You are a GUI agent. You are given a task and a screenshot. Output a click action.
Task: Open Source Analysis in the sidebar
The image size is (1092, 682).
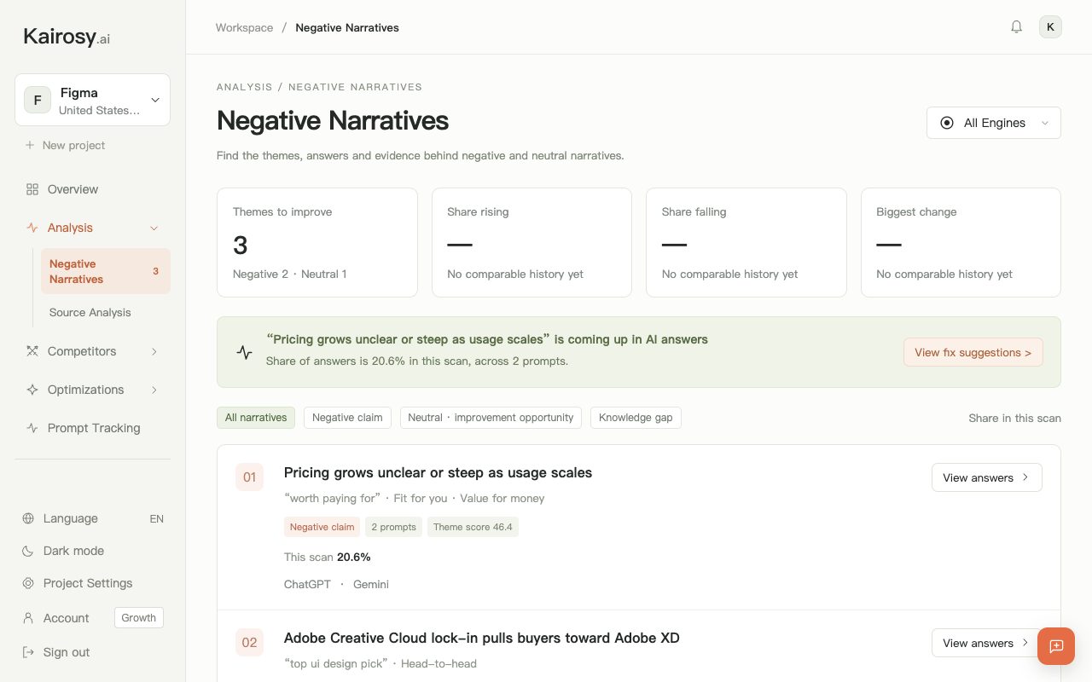(90, 312)
